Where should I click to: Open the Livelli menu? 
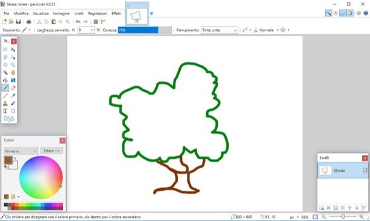(x=79, y=13)
